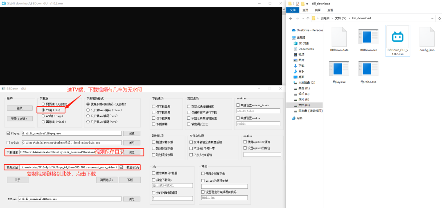Enable 仅下载视频 option
The width and height of the screenshot is (442, 208).
coord(153,112)
